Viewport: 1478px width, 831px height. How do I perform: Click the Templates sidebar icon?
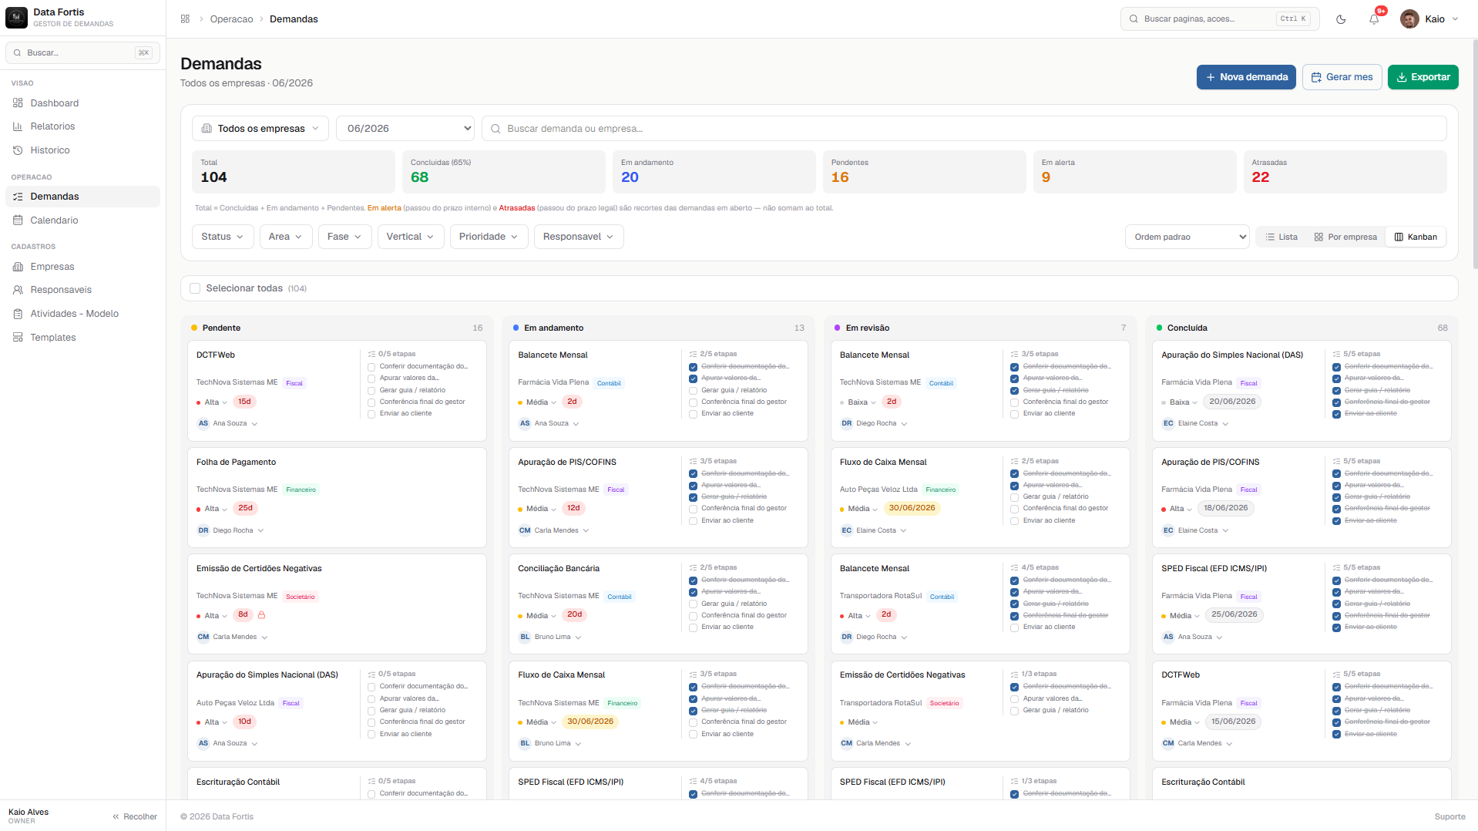(x=18, y=338)
